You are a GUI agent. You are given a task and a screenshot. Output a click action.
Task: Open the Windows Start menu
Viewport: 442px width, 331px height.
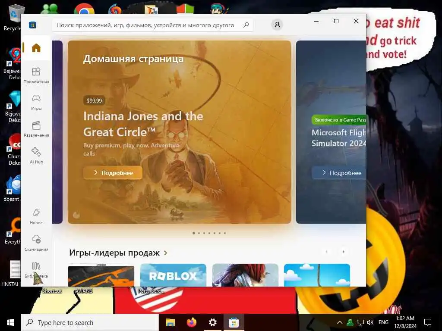point(10,322)
